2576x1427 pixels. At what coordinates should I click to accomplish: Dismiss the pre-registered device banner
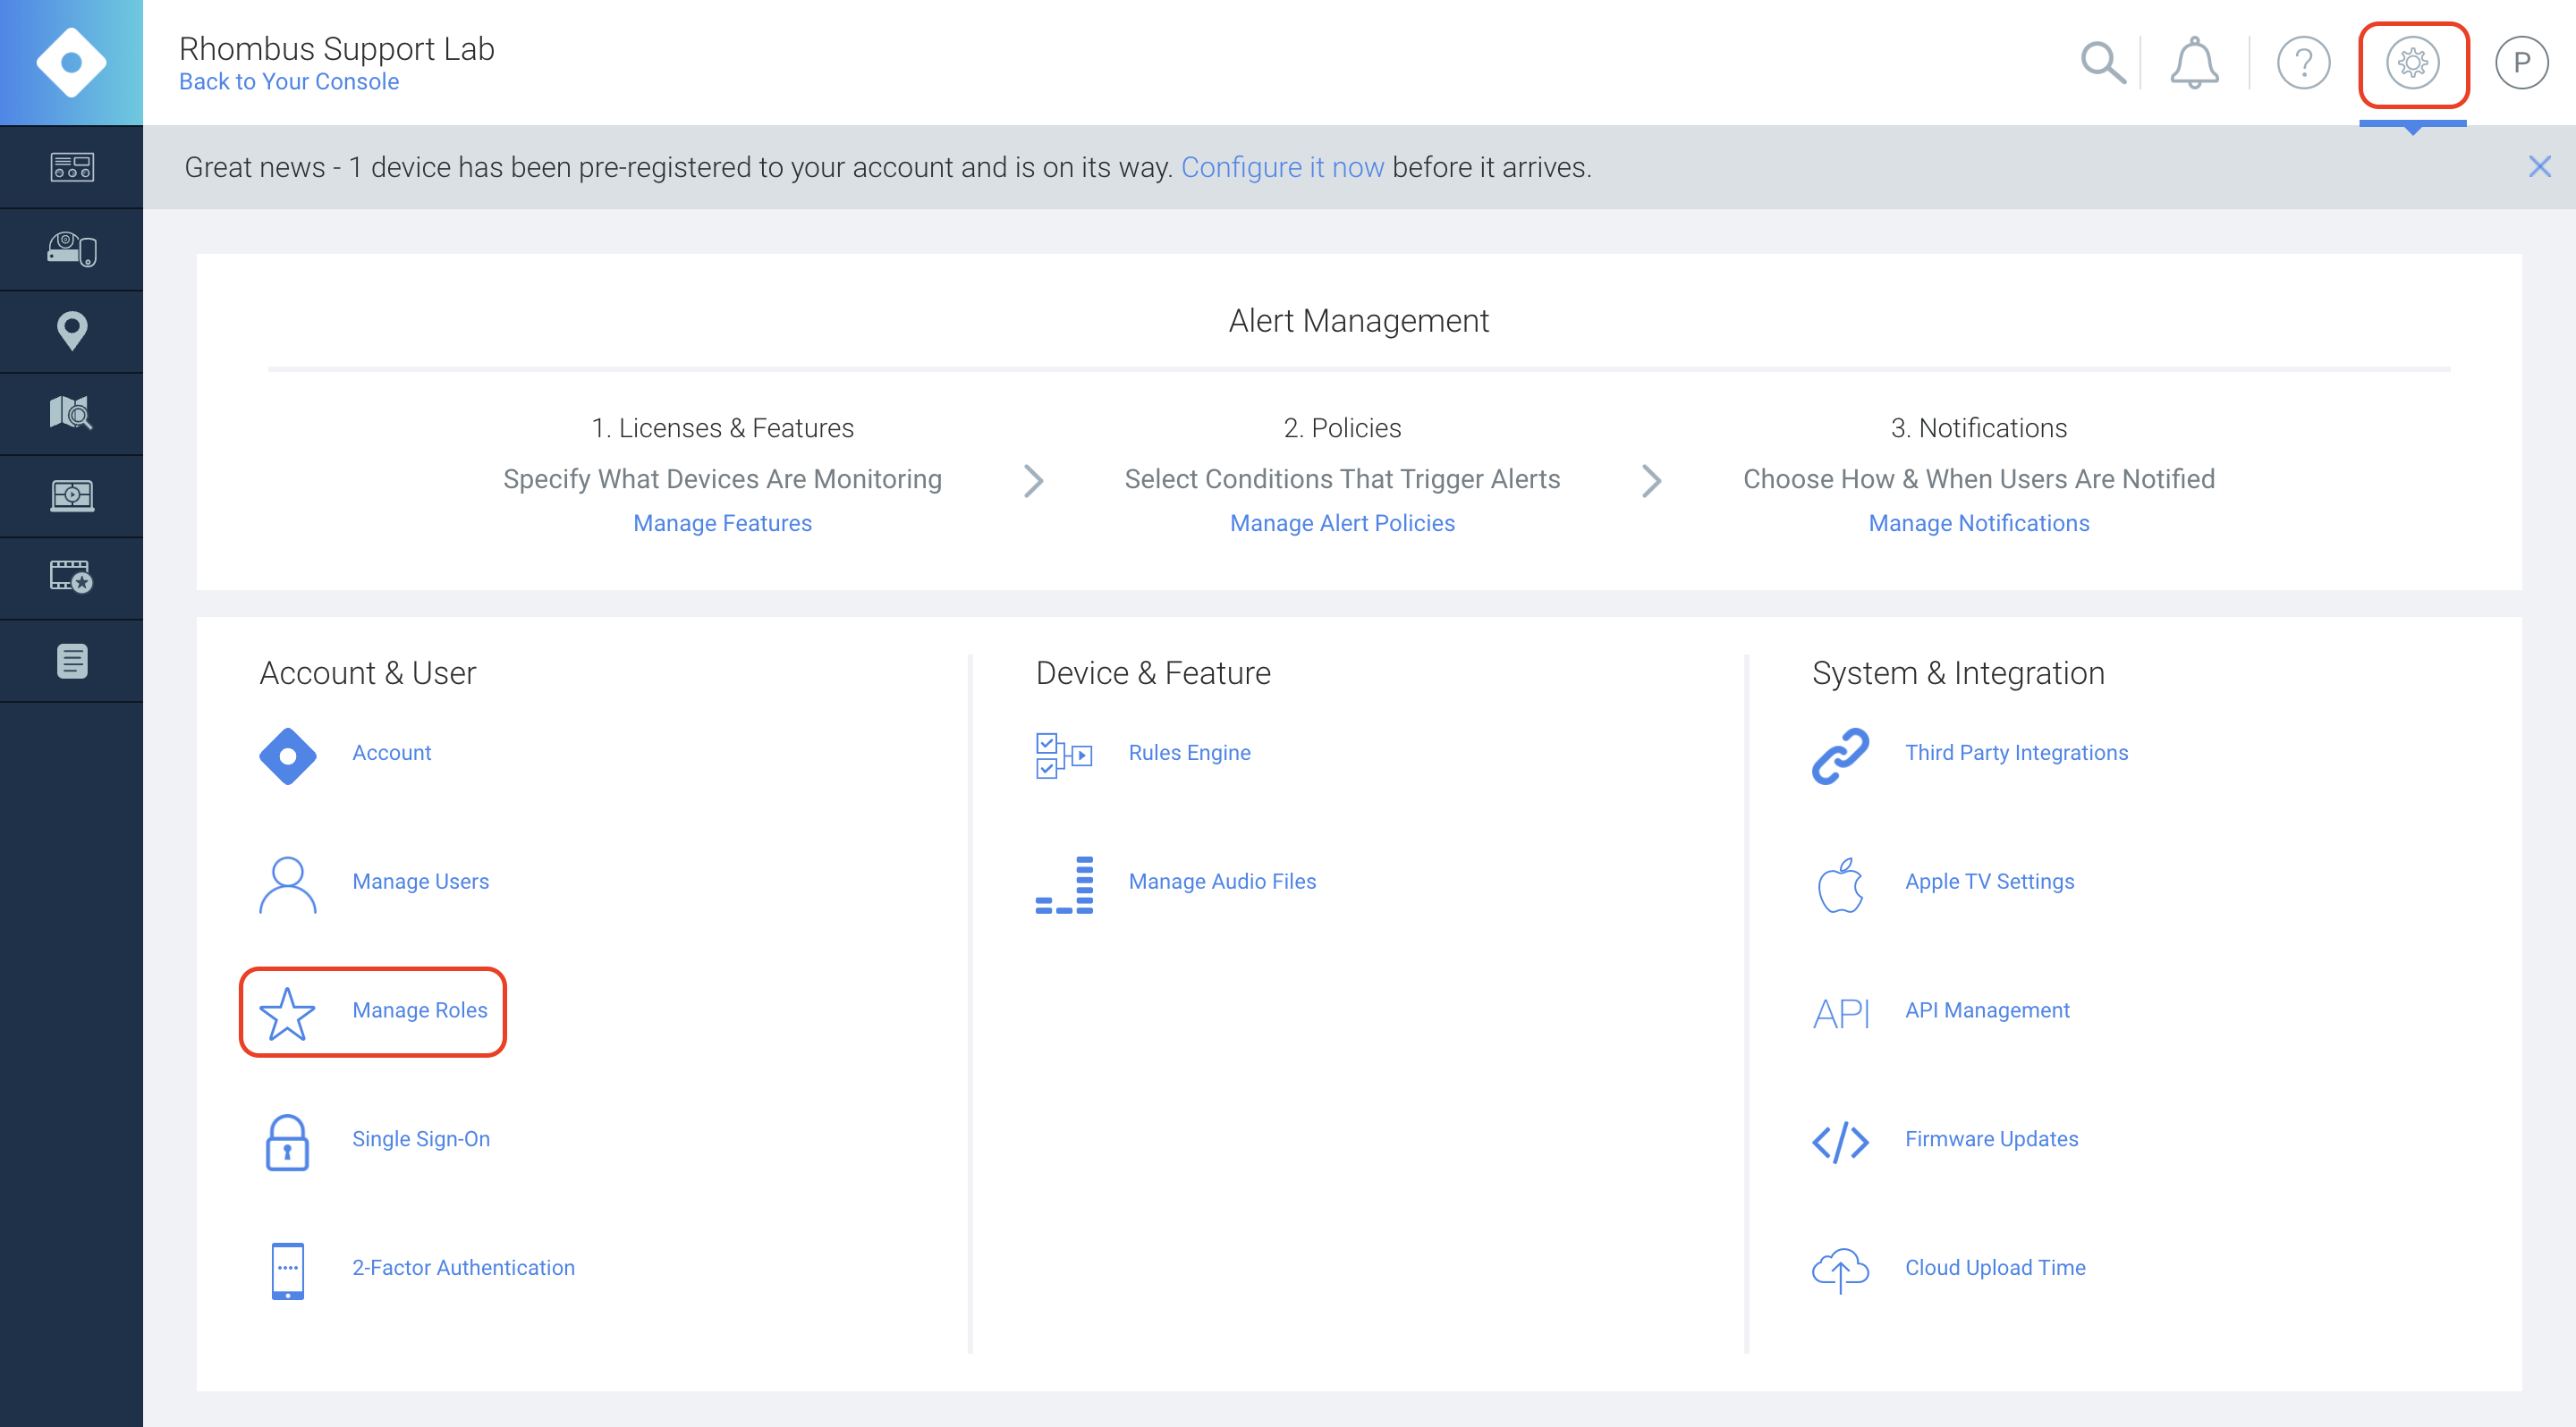[x=2541, y=167]
